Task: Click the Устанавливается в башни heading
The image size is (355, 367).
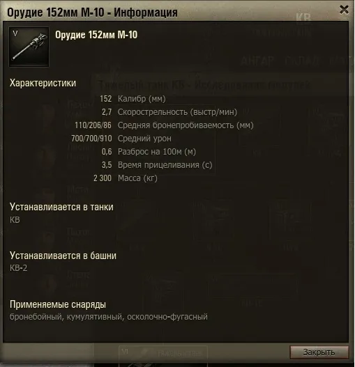Action: [x=63, y=256]
